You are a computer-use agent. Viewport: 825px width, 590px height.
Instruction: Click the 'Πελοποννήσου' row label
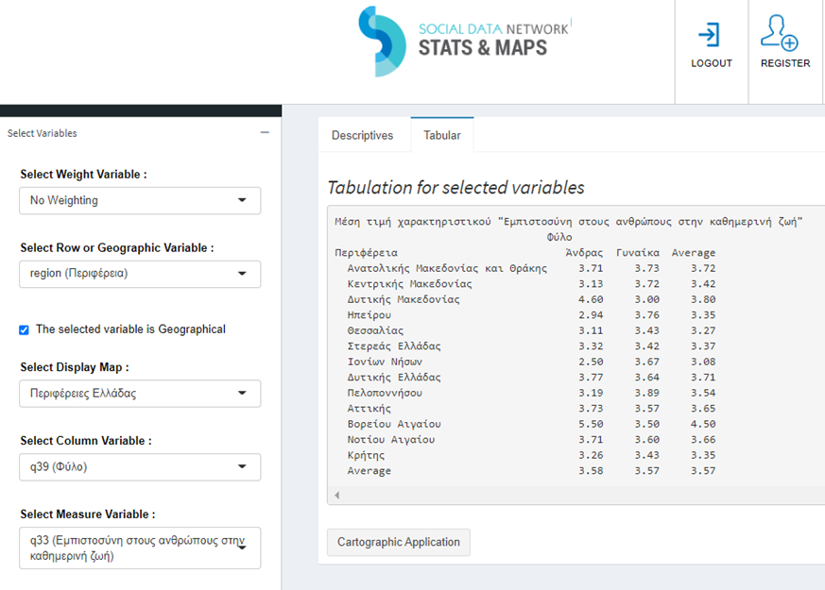point(385,393)
